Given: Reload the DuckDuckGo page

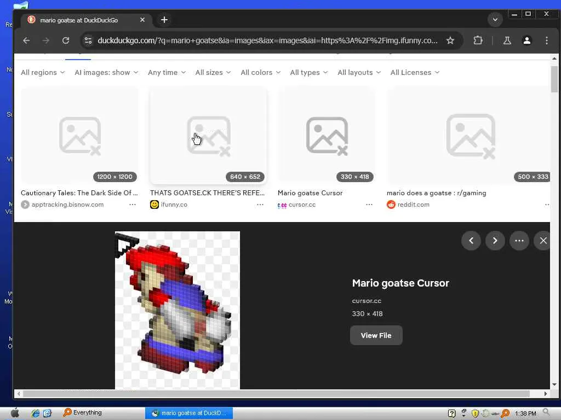Looking at the screenshot, I should point(66,40).
